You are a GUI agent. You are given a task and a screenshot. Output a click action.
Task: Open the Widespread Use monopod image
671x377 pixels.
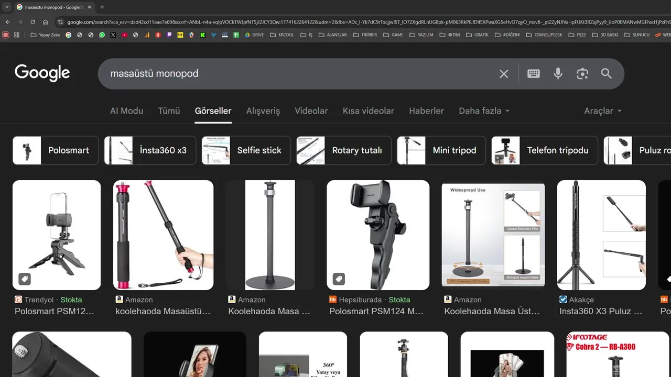(x=493, y=235)
